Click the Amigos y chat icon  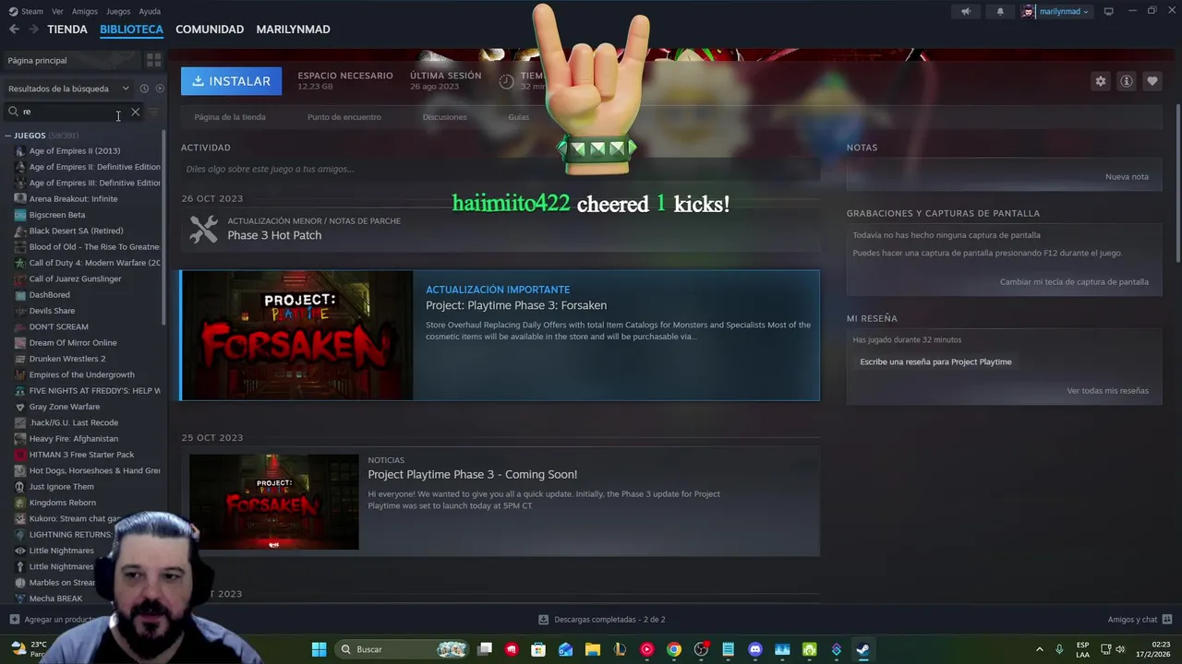pos(1167,620)
